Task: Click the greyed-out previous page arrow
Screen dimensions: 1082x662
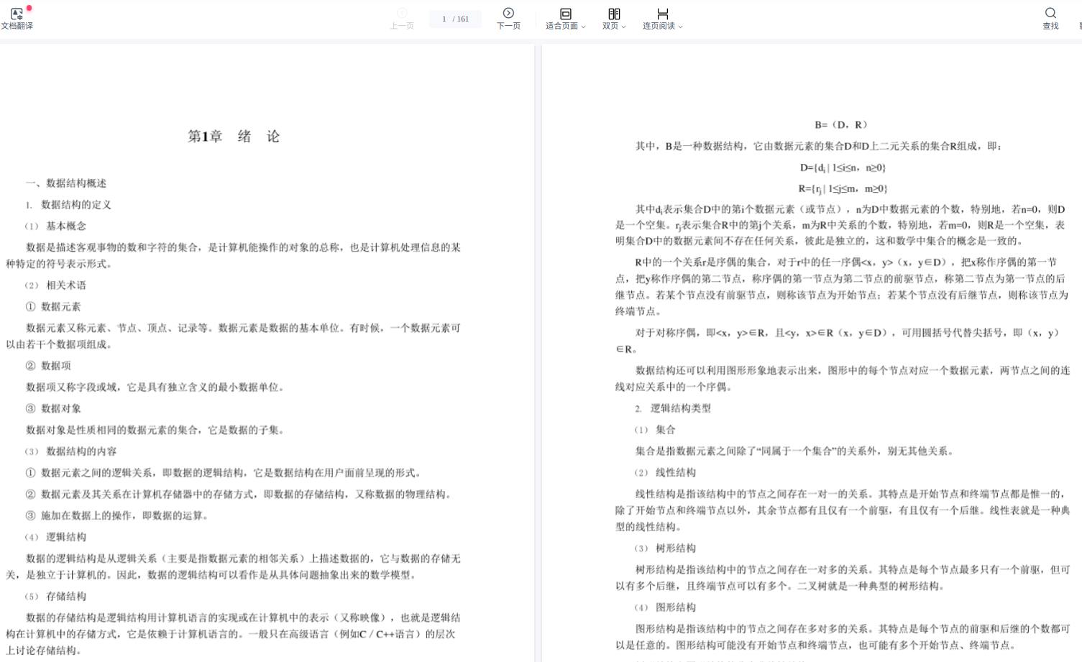Action: 402,13
